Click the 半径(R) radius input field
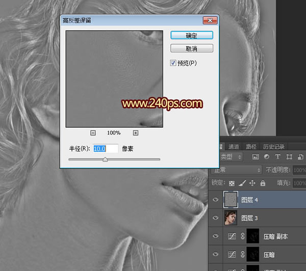This screenshot has width=306, height=271. click(x=106, y=149)
